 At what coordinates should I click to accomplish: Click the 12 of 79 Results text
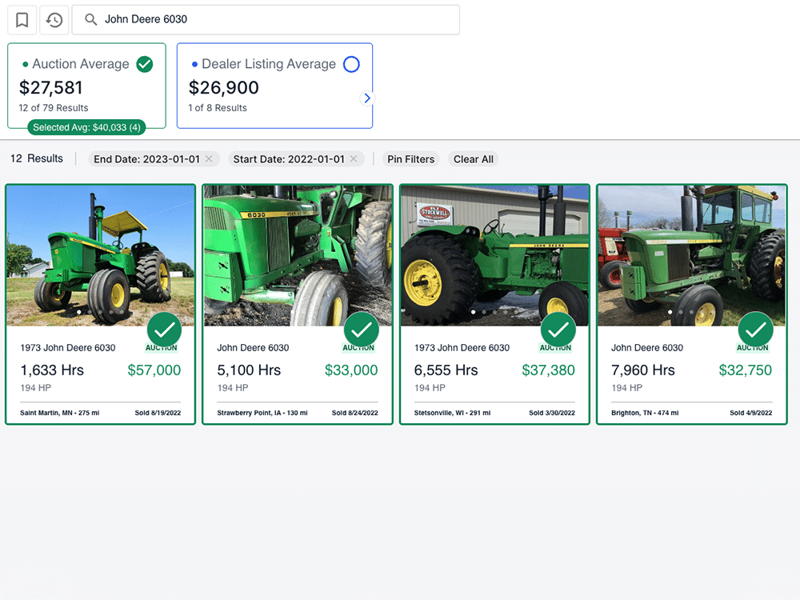[x=54, y=108]
